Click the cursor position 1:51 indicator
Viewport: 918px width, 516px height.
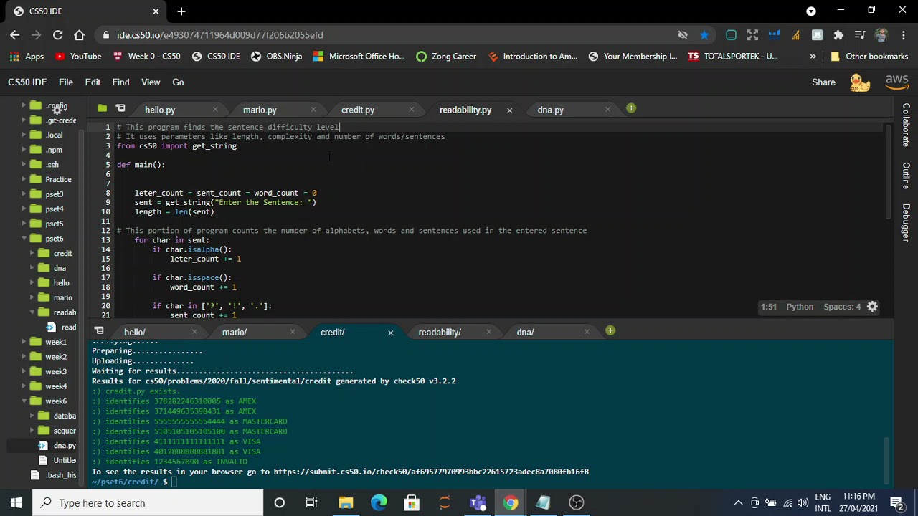[x=768, y=307]
